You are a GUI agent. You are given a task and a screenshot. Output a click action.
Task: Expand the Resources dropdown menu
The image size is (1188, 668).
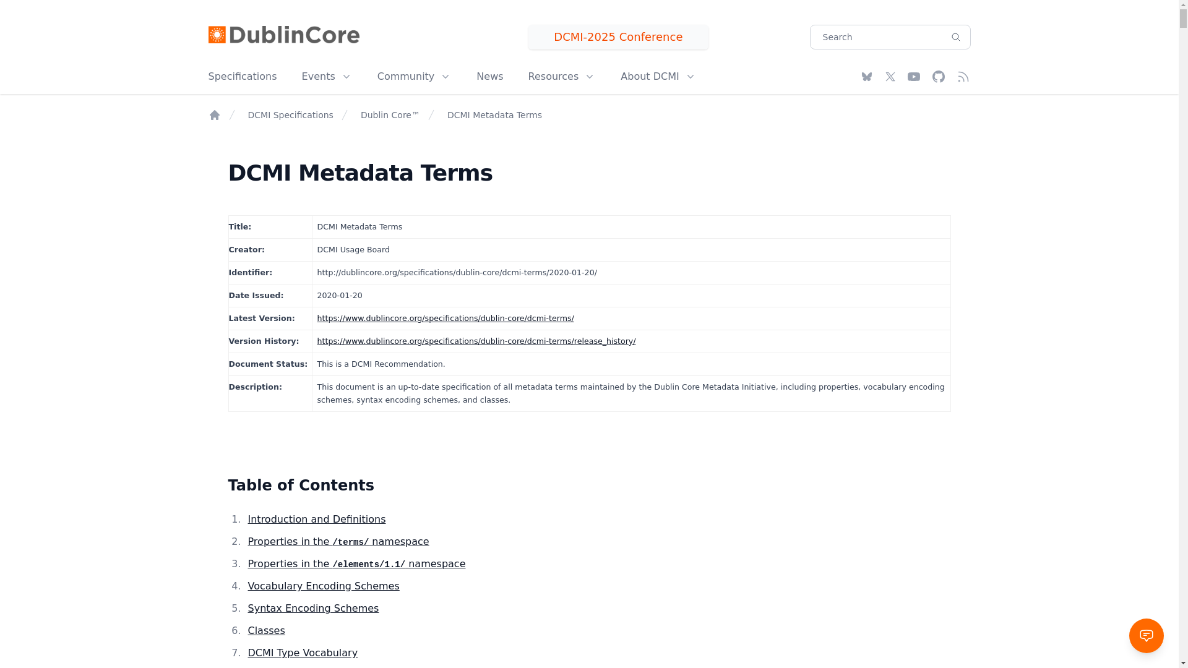(561, 77)
